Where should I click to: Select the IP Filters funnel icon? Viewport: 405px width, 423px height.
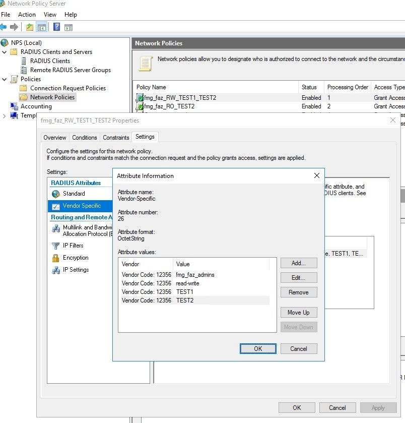[55, 246]
